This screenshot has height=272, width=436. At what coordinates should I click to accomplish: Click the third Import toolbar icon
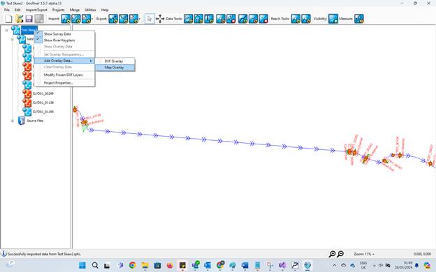pyautogui.click(x=86, y=19)
